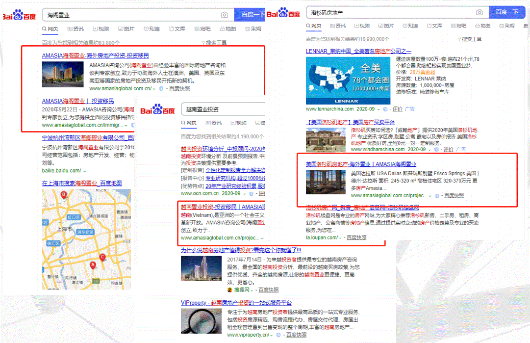Click the camera icon in the 海阁置业 search box
Screen dimensions: 530x343
click(225, 15)
